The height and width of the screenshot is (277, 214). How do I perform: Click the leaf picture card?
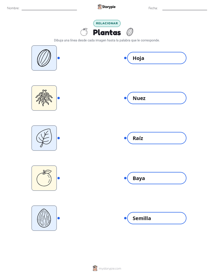tap(44, 138)
